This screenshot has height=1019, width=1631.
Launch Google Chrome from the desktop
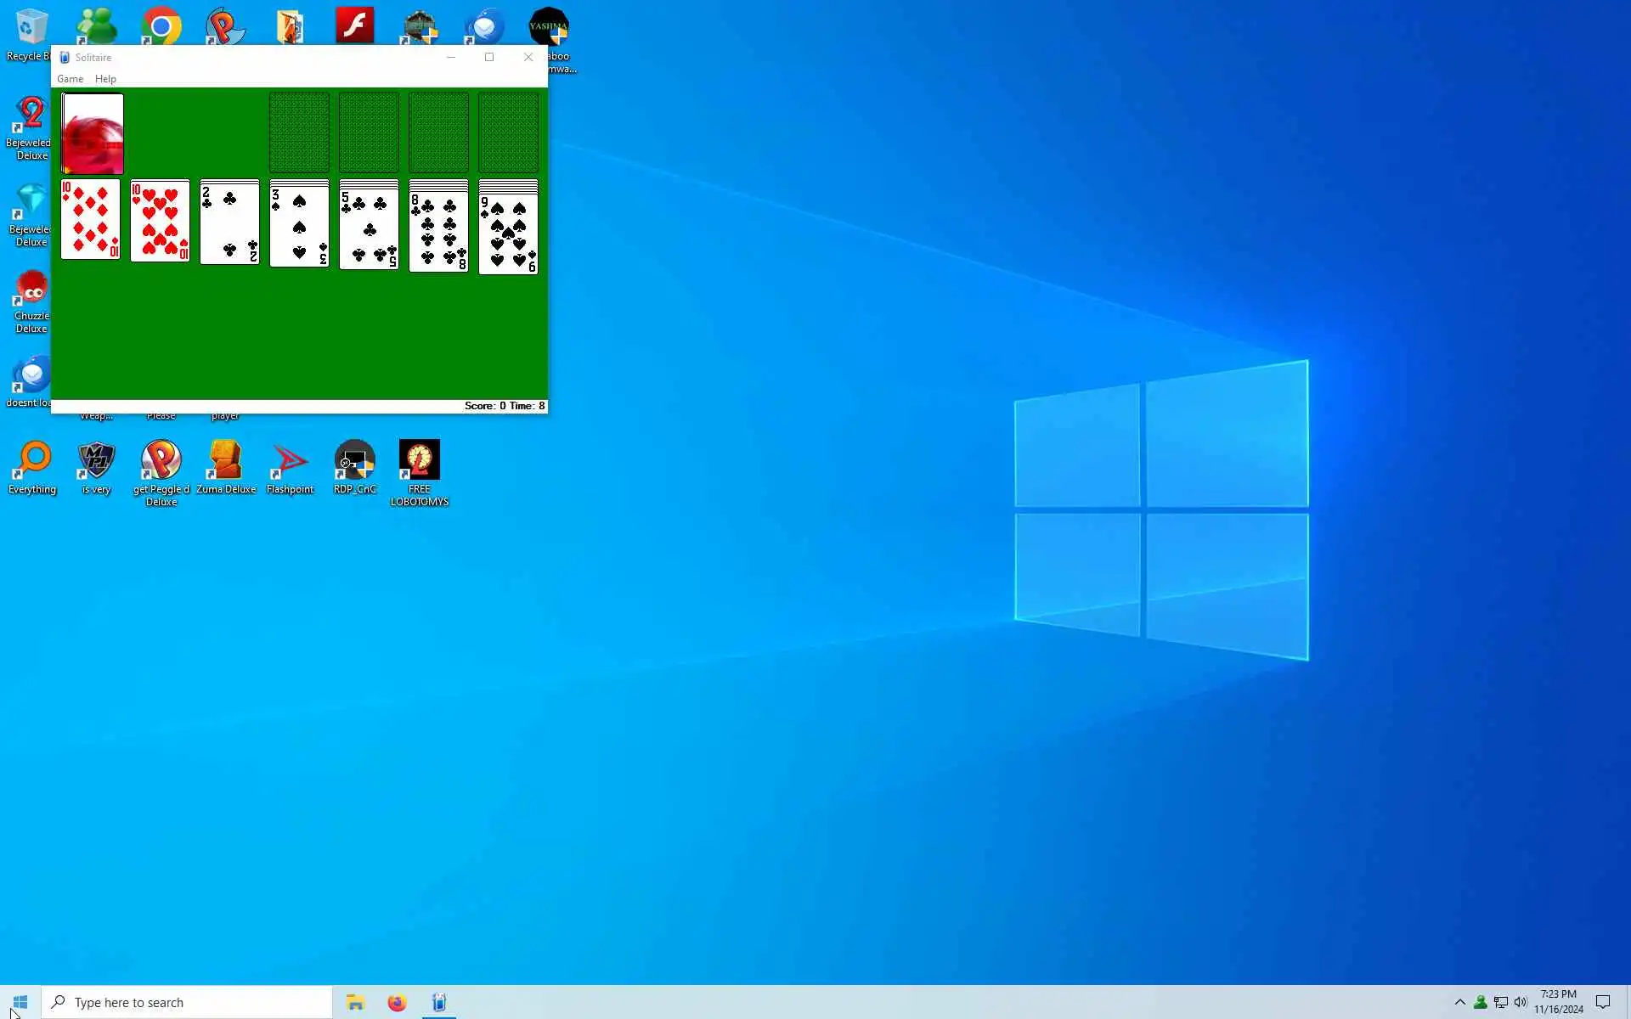click(161, 27)
